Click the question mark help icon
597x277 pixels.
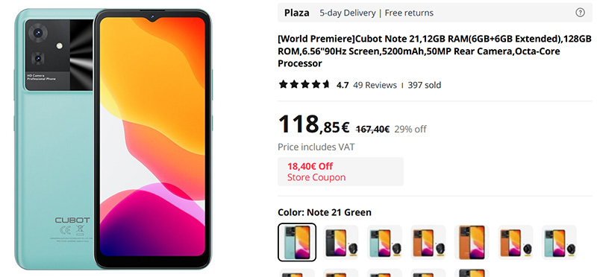point(580,13)
